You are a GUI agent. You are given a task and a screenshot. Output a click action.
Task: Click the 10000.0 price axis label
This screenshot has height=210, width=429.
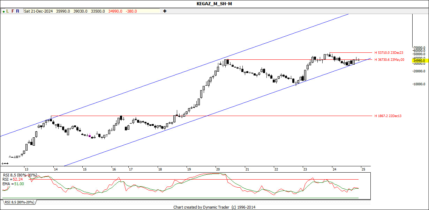point(419,84)
